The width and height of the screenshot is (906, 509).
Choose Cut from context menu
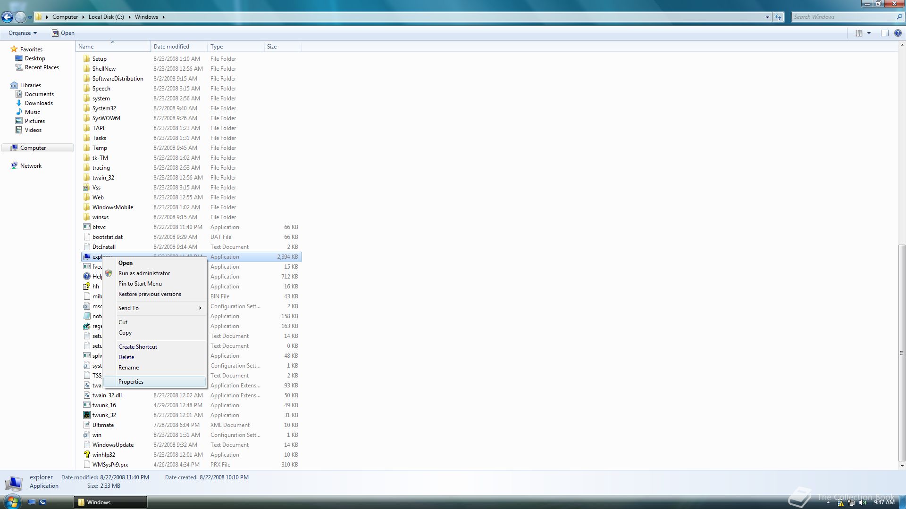tap(155, 322)
